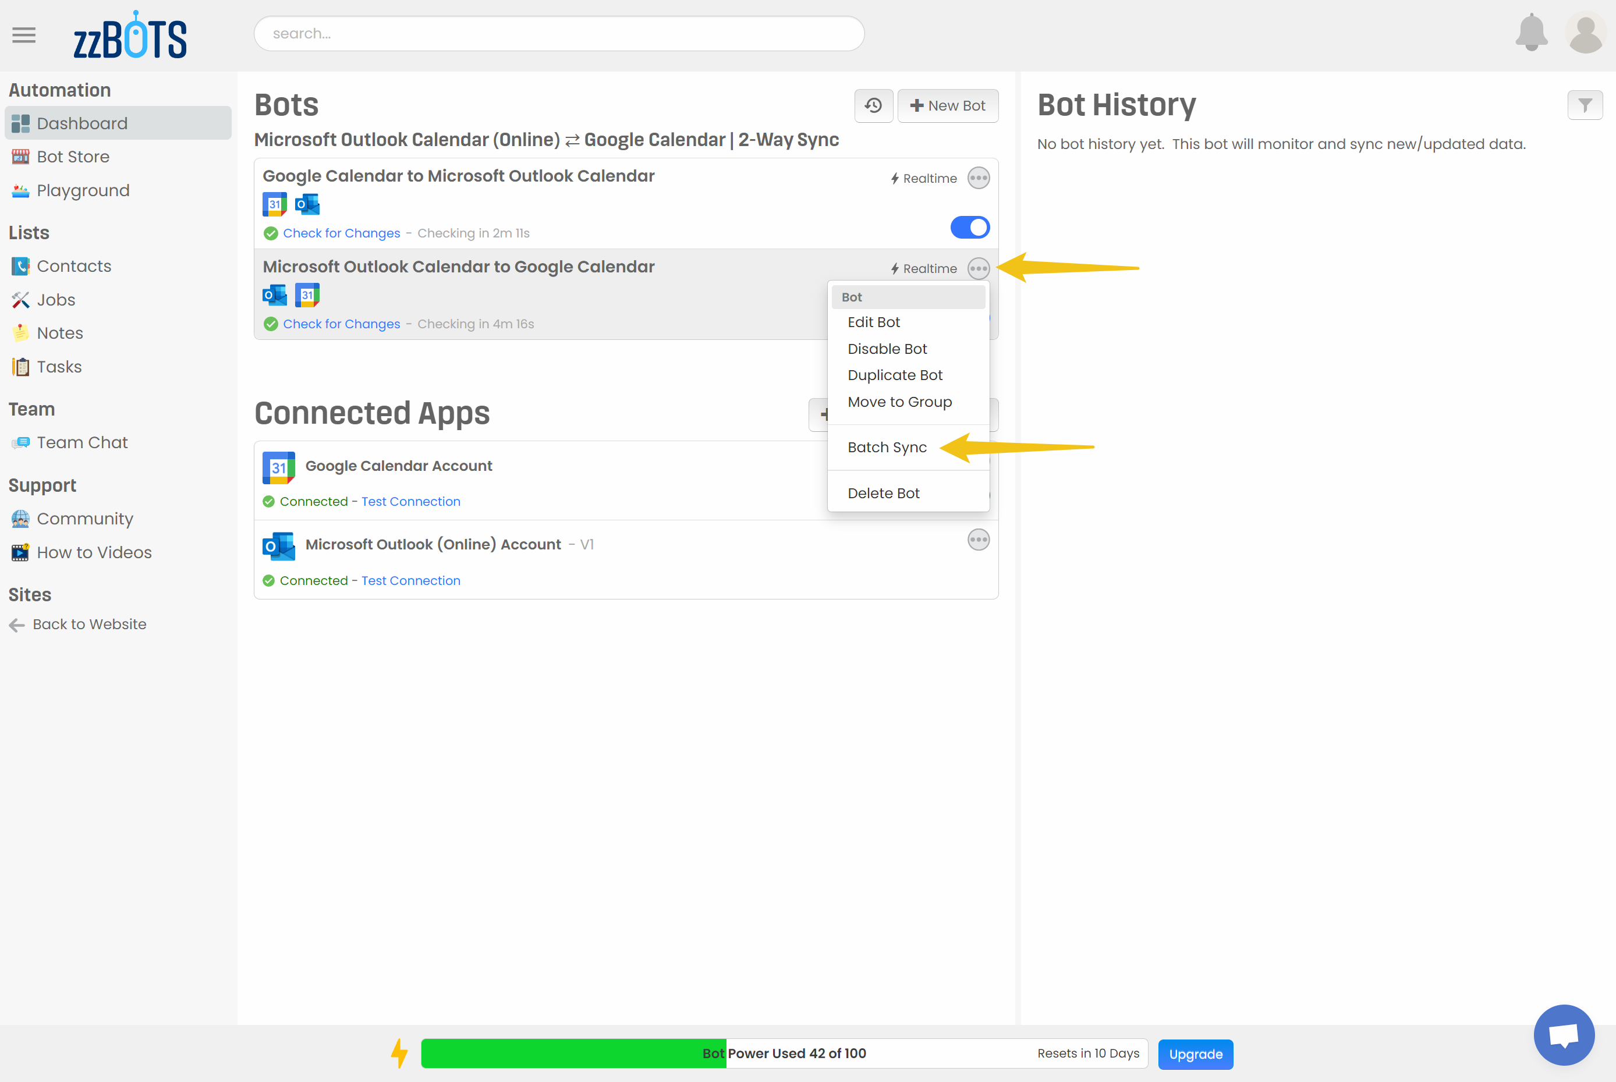Open options menu on Microsoft Outlook to Google bot
1616x1082 pixels.
coord(978,268)
